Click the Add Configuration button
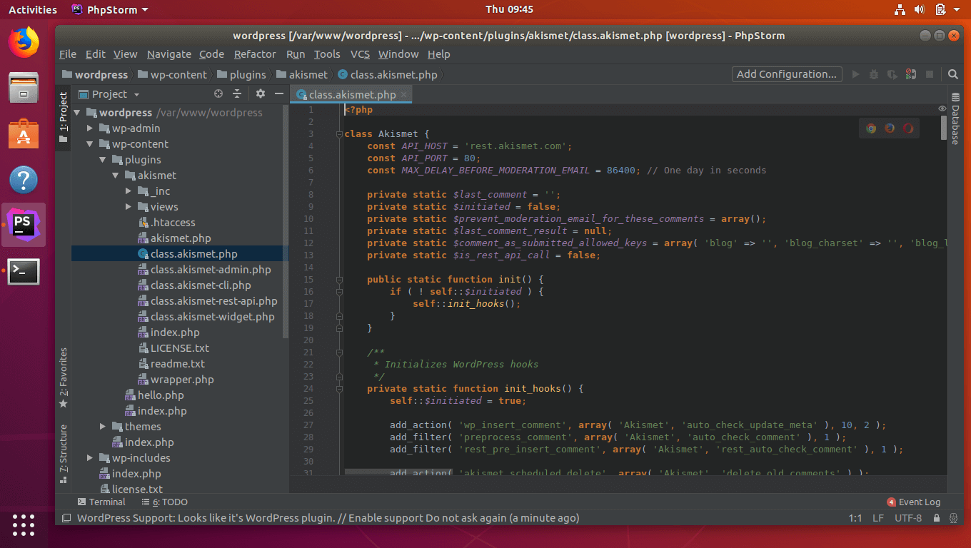Viewport: 971px width, 548px height. 786,73
